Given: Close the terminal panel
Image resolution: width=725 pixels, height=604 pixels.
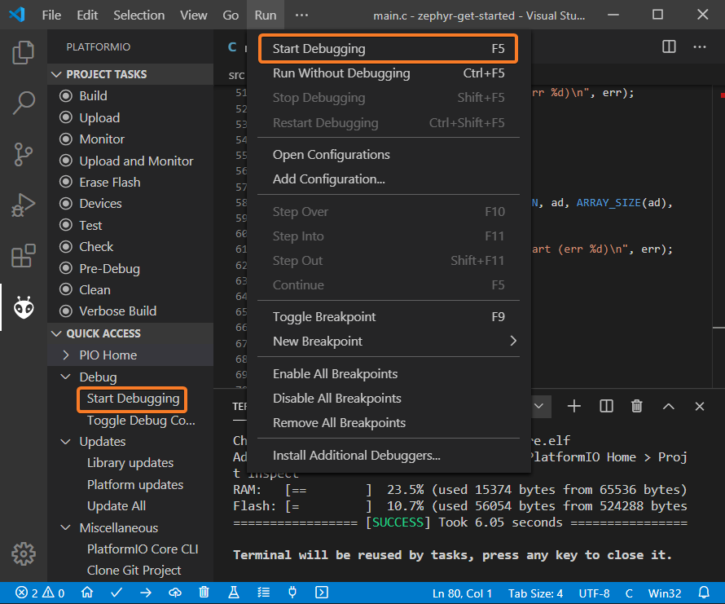Looking at the screenshot, I should coord(700,407).
